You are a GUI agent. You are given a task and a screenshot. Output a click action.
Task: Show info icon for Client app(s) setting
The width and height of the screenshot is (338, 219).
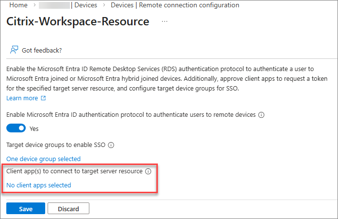pyautogui.click(x=149, y=171)
